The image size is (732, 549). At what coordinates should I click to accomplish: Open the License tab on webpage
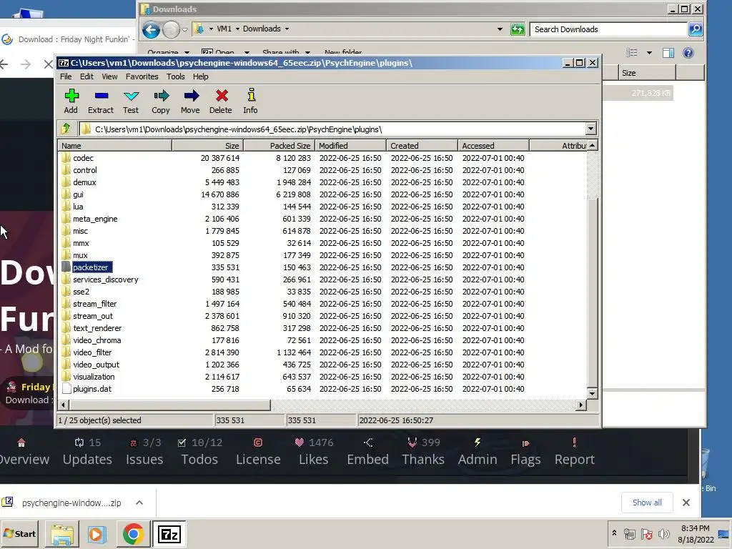tap(258, 452)
